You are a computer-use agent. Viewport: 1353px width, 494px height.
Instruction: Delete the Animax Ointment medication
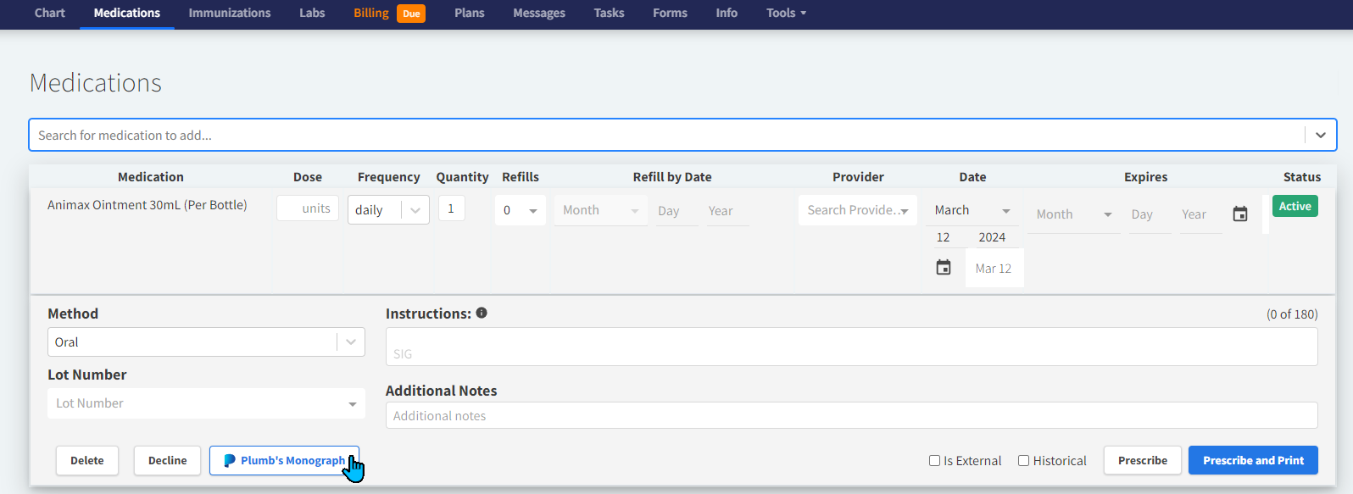pyautogui.click(x=87, y=460)
